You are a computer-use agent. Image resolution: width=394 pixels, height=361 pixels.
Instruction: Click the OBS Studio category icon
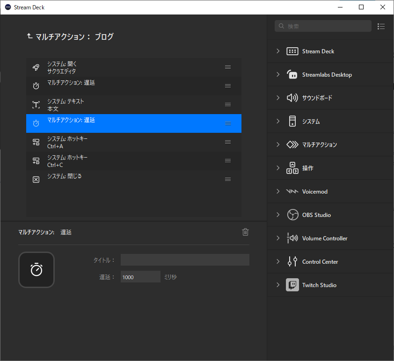(293, 215)
